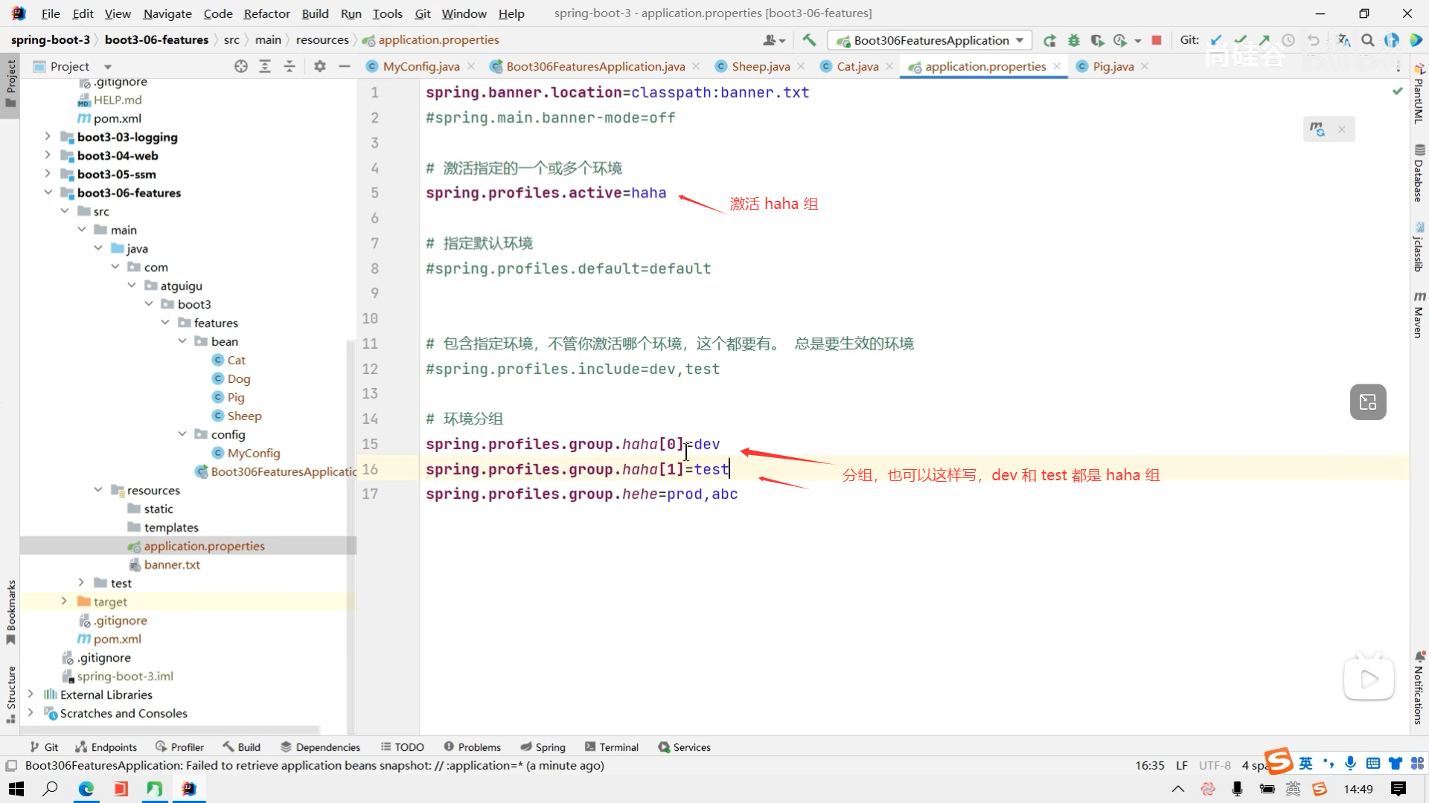Stop the running application
This screenshot has width=1429, height=803.
point(1157,40)
